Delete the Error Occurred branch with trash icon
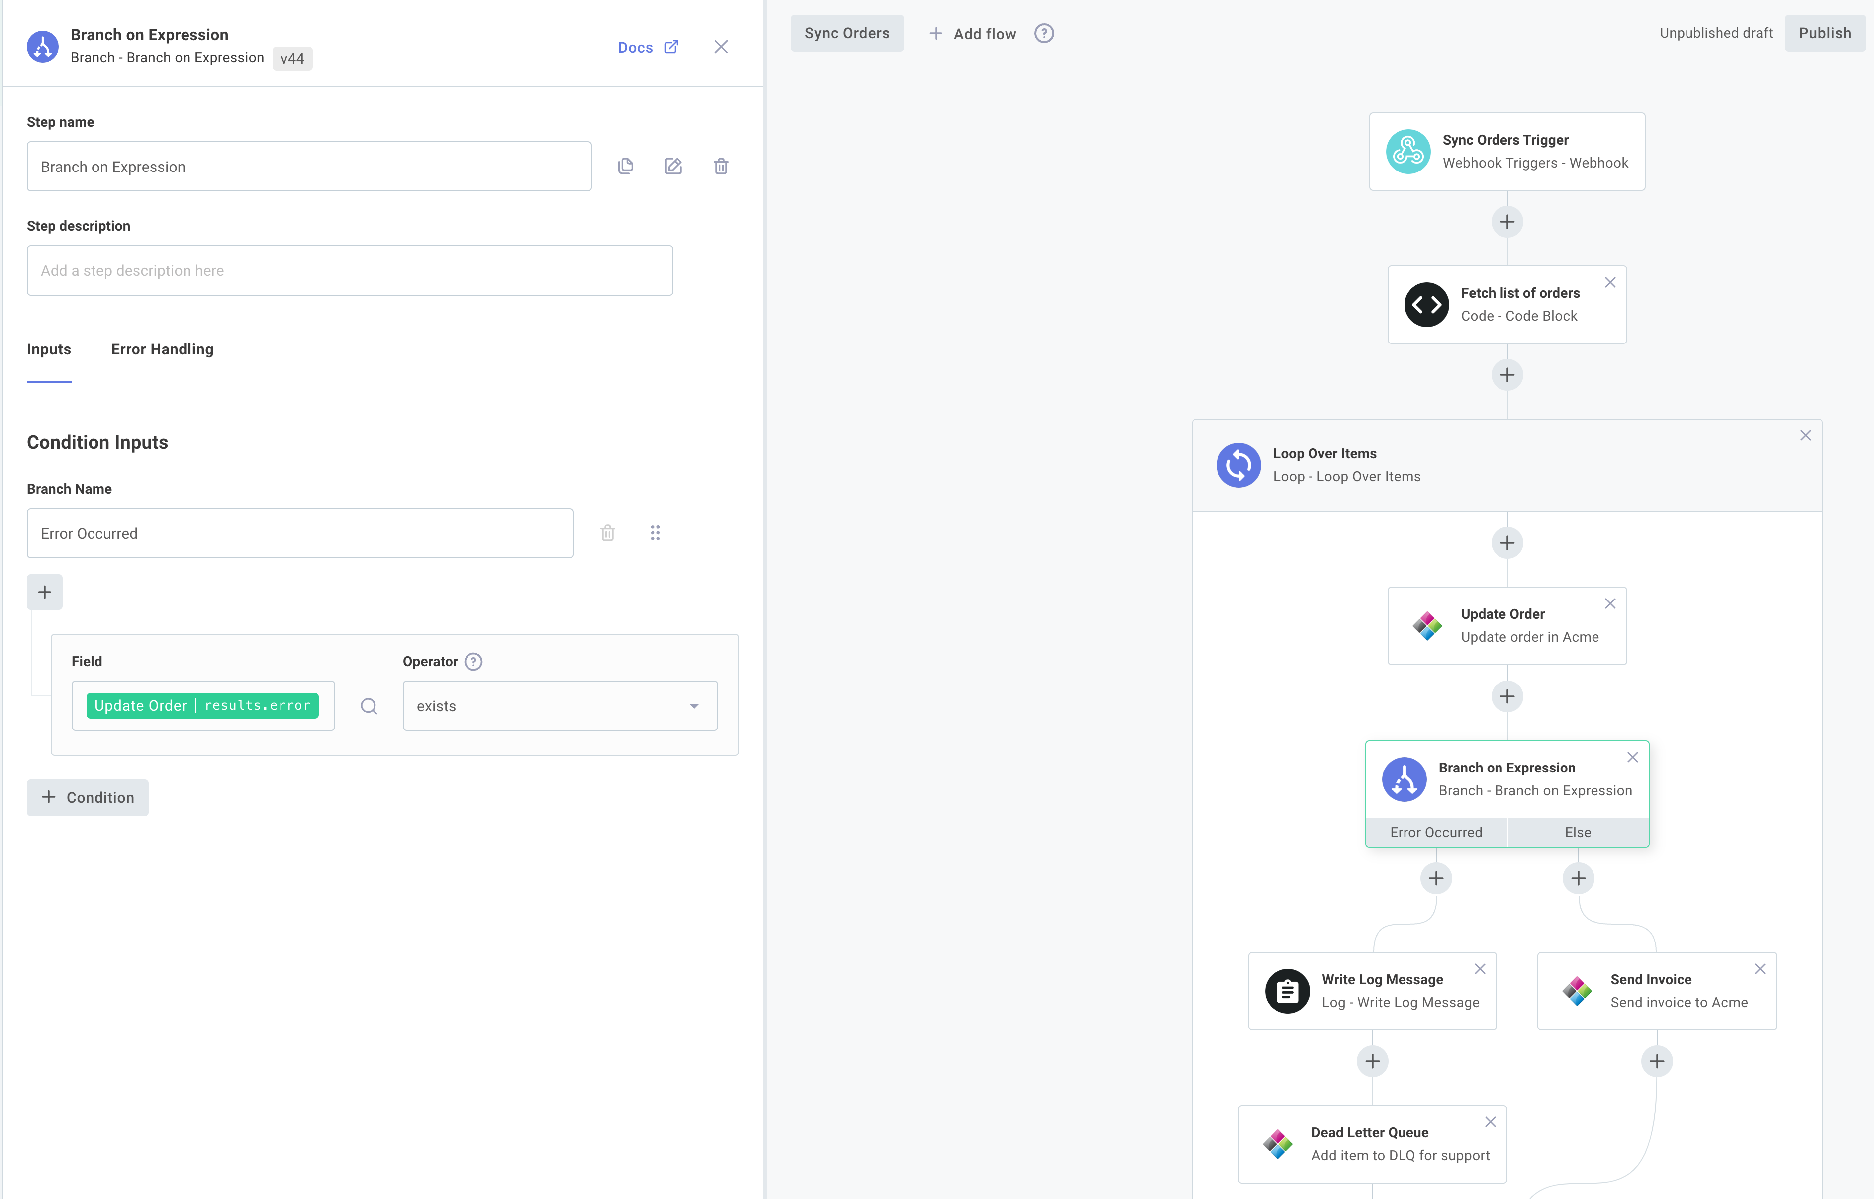 tap(608, 533)
